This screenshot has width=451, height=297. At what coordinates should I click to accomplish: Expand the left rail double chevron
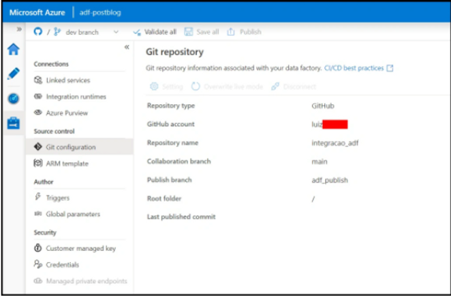pos(19,29)
